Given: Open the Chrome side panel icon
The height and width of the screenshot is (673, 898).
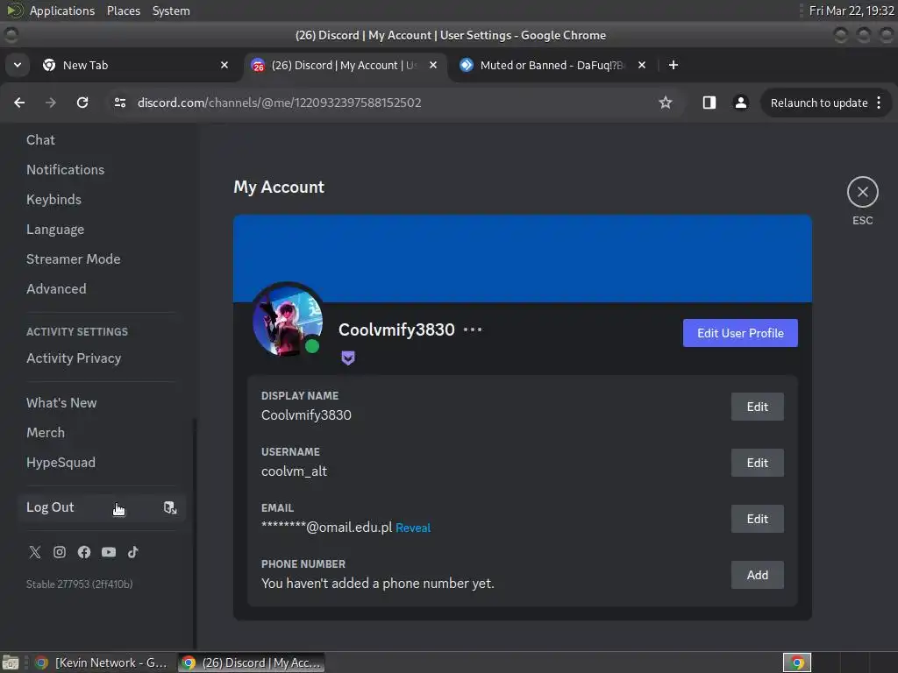Looking at the screenshot, I should pyautogui.click(x=709, y=103).
